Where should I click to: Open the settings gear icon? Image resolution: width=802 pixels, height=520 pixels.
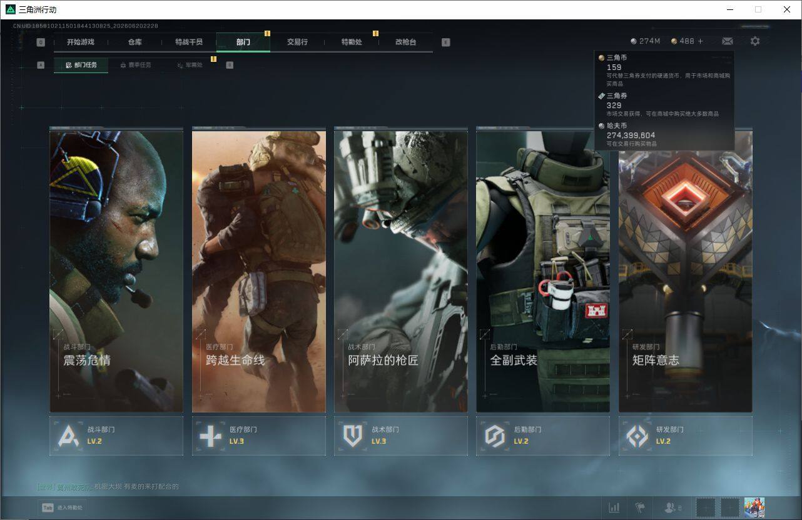(755, 41)
